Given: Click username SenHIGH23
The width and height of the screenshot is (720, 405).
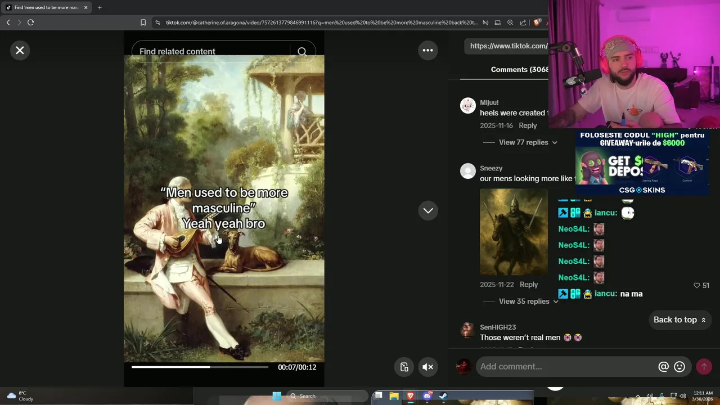Looking at the screenshot, I should click(x=498, y=327).
